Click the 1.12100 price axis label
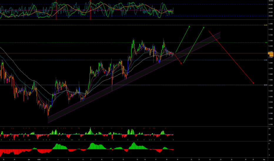The height and width of the screenshot is (161, 274). [x=271, y=102]
